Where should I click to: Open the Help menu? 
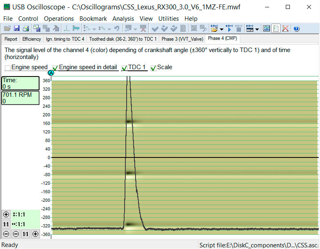[191, 19]
